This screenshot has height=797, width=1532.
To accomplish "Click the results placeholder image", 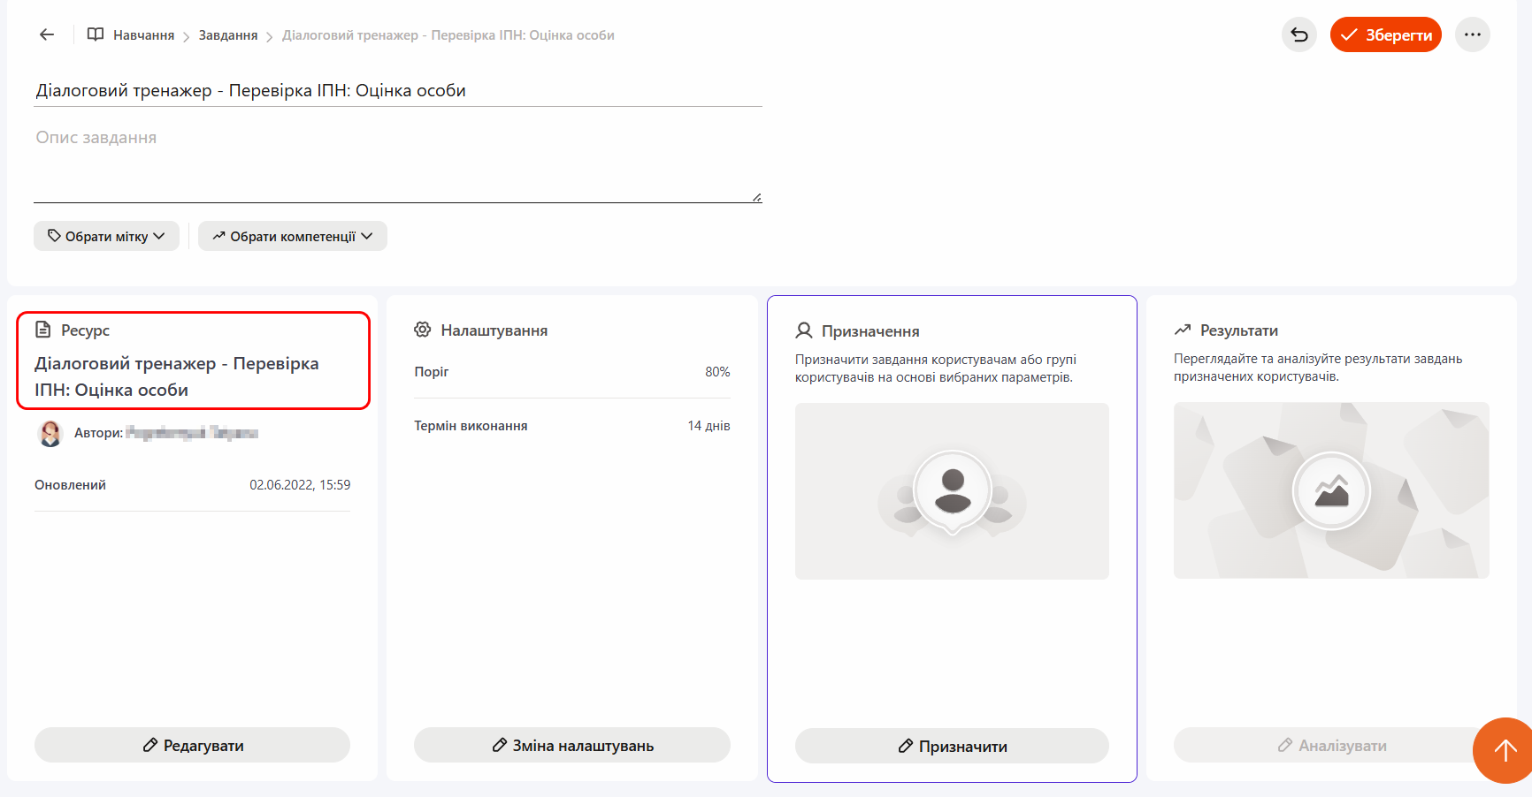I will 1331,490.
